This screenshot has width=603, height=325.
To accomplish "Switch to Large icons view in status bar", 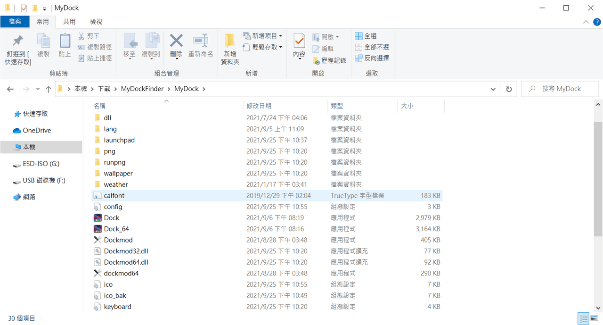I will pyautogui.click(x=594, y=319).
